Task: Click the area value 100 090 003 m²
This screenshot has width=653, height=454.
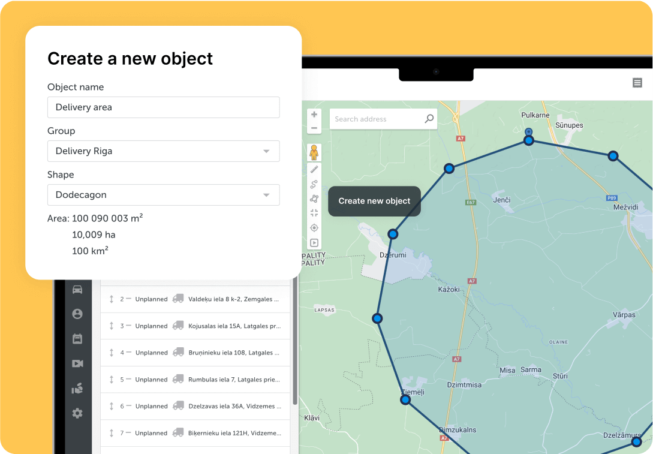Action: coord(107,218)
